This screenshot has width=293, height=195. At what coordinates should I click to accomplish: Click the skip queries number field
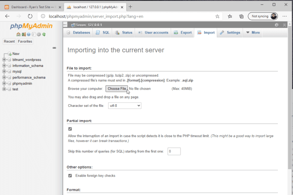point(174,152)
